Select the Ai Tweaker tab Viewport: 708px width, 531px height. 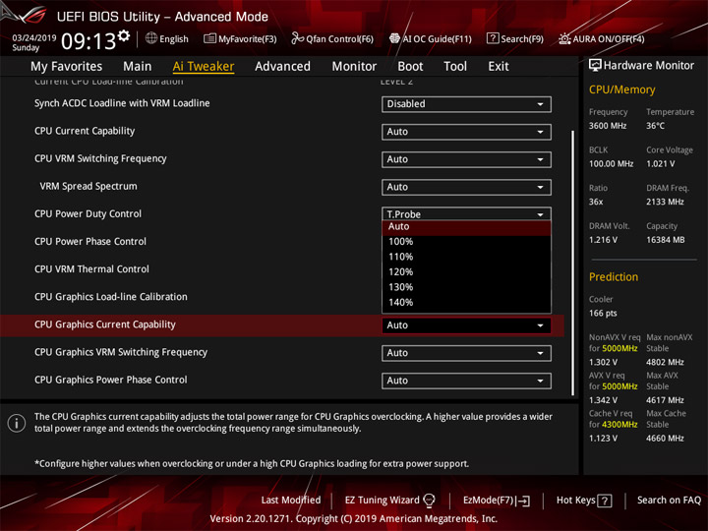(x=204, y=67)
